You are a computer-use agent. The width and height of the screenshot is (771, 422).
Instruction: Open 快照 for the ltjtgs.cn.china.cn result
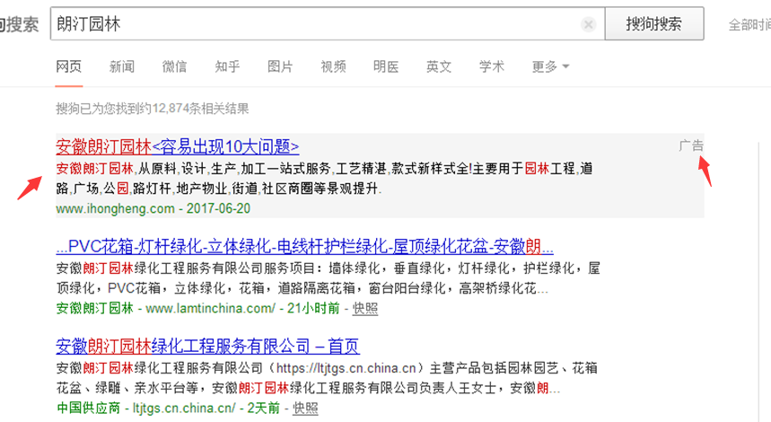[x=305, y=408]
